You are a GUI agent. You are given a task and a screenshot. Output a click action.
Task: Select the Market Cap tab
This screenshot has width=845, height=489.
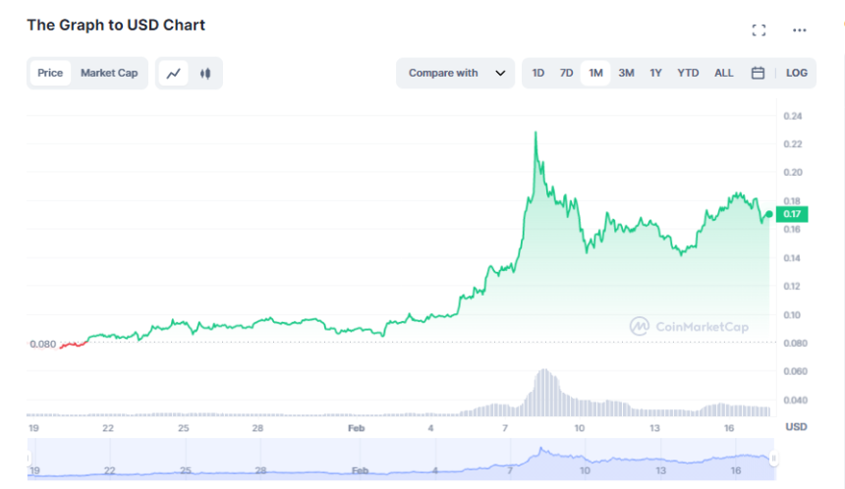tap(109, 73)
